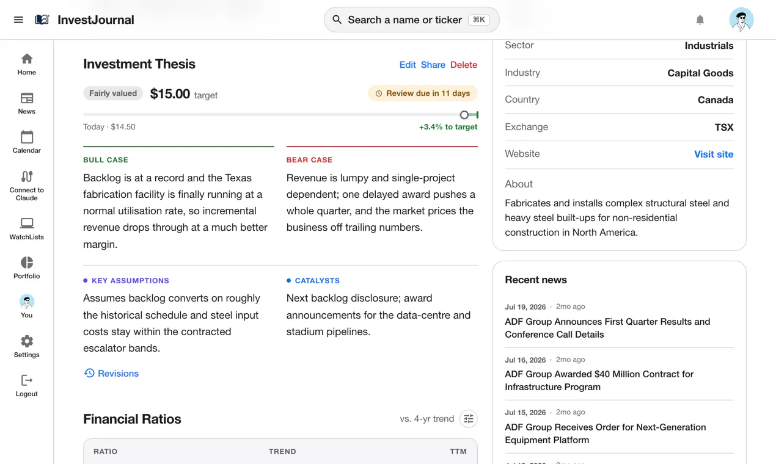Open Financial Ratios filter settings icon

(469, 419)
